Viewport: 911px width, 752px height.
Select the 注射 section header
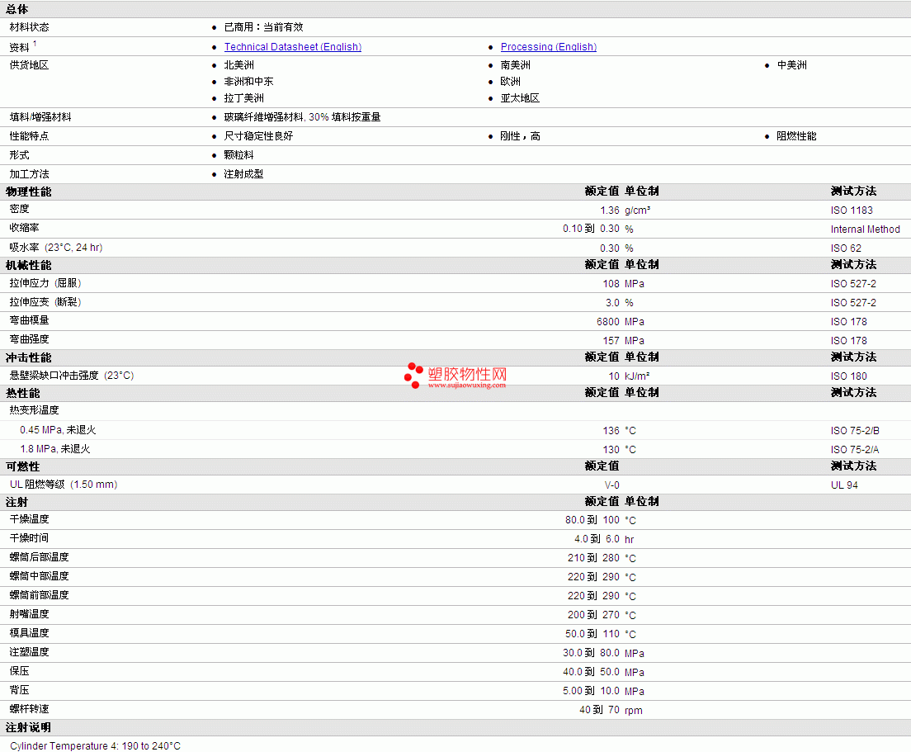tap(17, 502)
